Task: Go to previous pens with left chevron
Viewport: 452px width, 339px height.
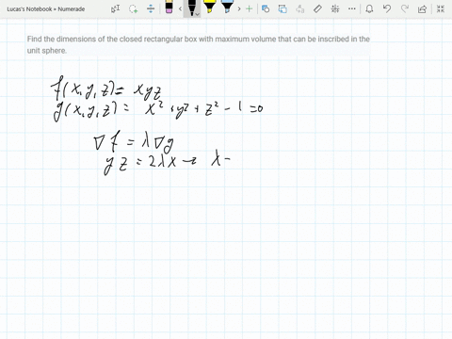Action: (180, 8)
